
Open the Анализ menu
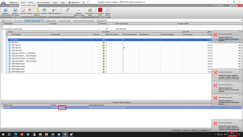click(56, 2)
